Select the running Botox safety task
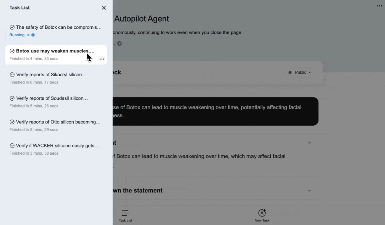Screen dimensions: 385x225 pos(56,27)
